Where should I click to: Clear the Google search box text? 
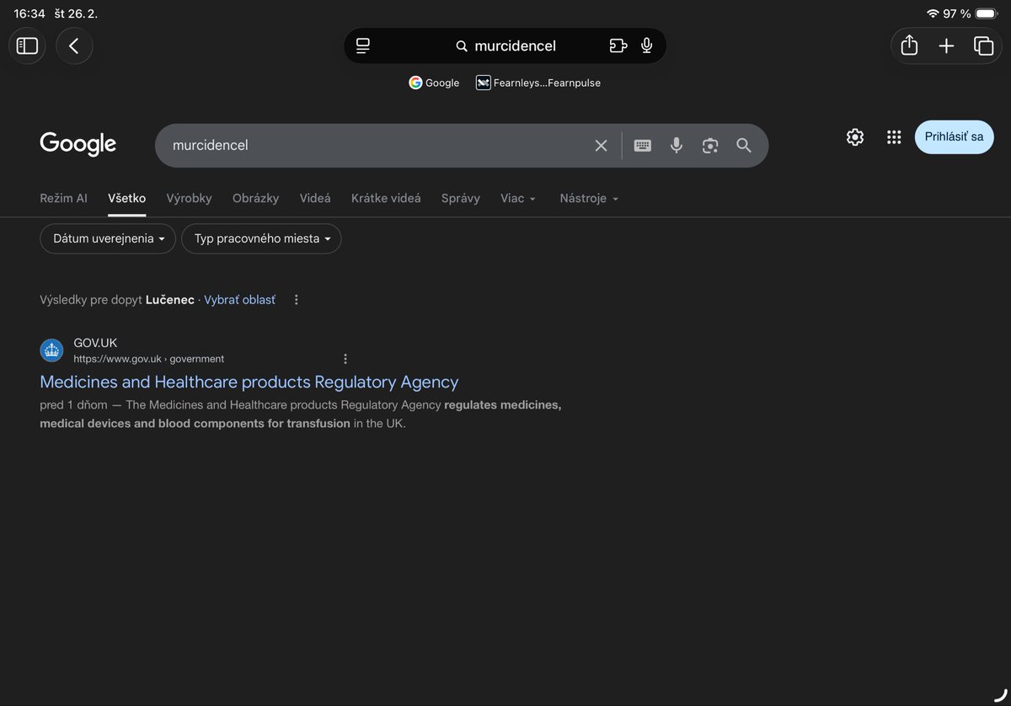tap(601, 145)
